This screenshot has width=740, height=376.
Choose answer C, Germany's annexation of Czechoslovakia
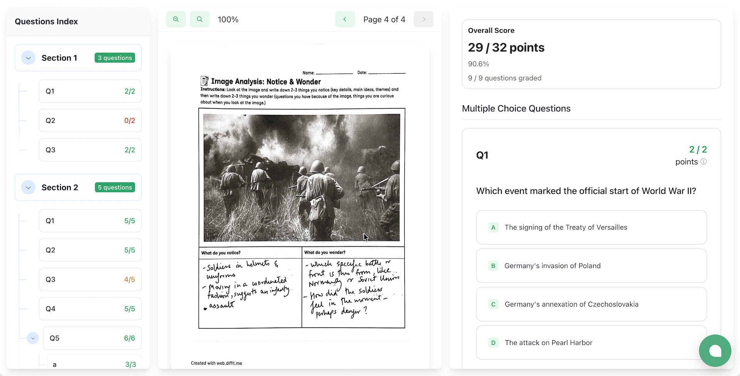click(591, 304)
